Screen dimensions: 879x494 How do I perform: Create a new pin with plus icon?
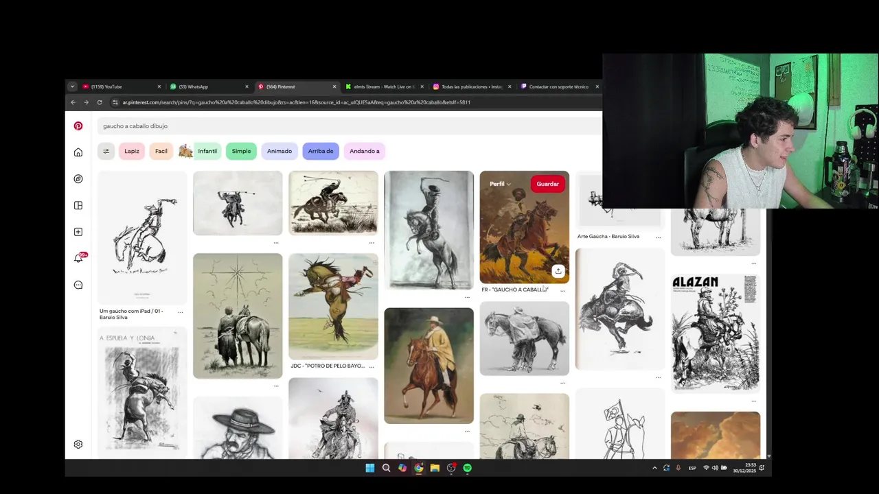tap(78, 232)
